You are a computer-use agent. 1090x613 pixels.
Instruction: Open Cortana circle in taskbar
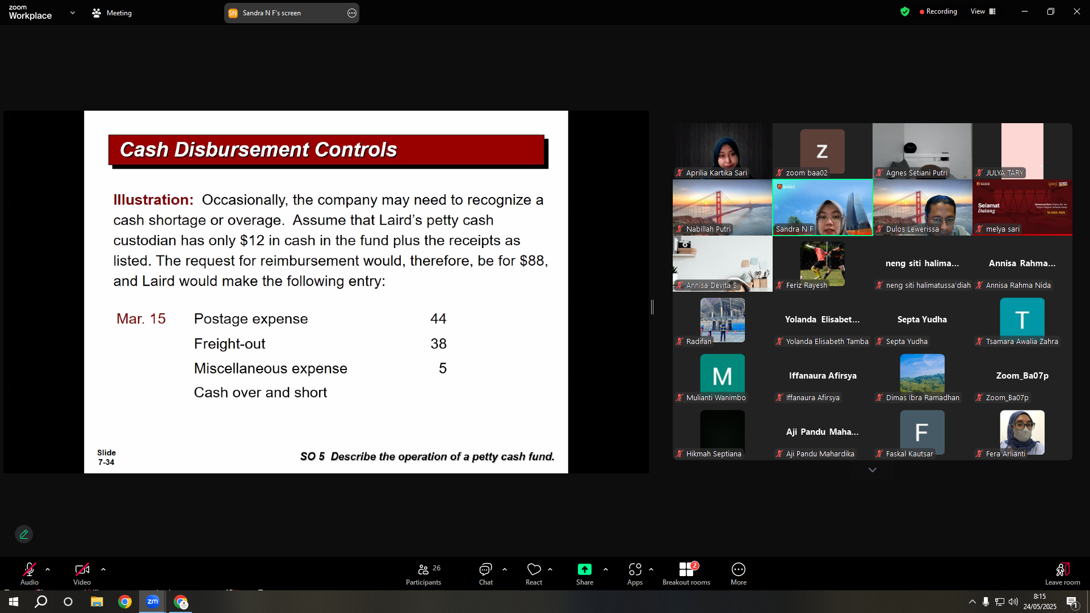click(x=68, y=602)
